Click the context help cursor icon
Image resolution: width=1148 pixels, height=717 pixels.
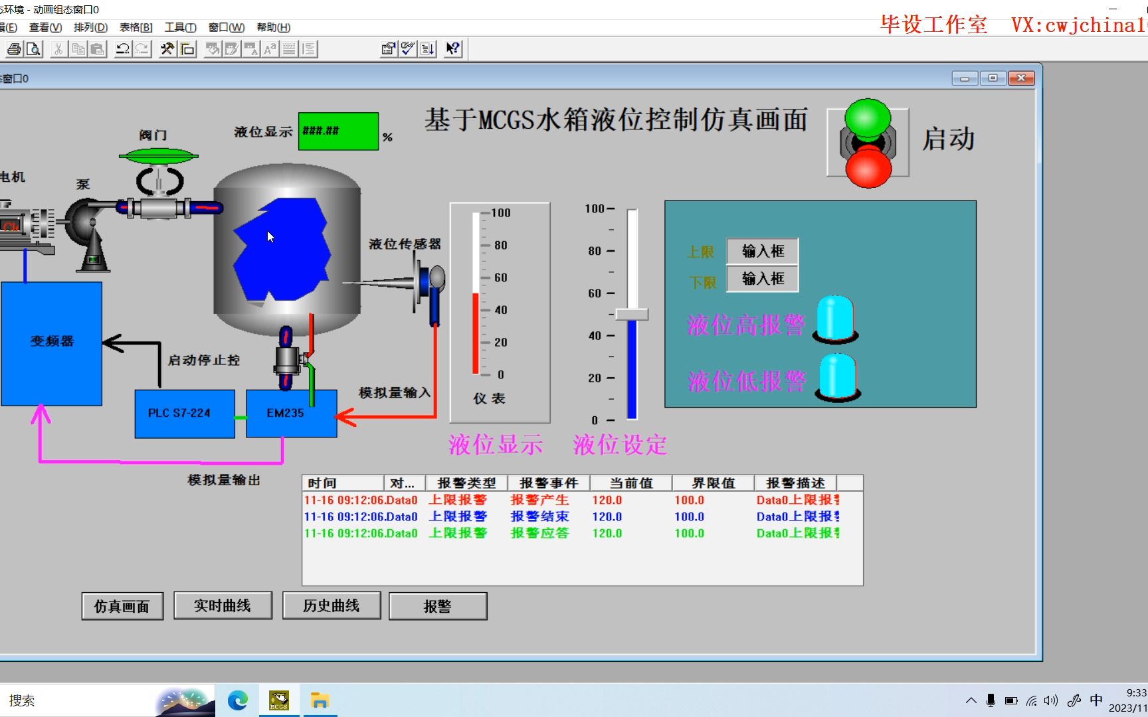pos(452,49)
